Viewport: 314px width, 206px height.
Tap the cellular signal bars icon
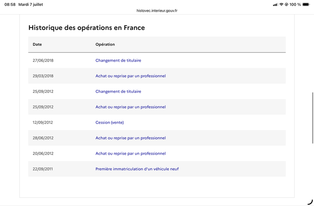click(x=276, y=5)
